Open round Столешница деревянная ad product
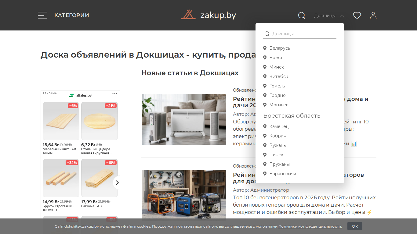Viewport: 417px width, 234px height. pos(100,121)
